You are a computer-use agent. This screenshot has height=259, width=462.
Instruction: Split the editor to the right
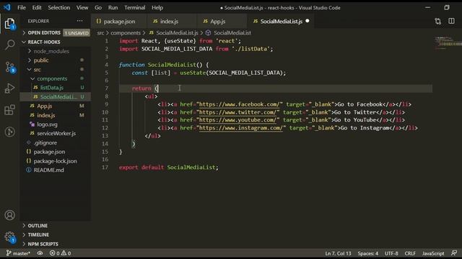point(451,21)
